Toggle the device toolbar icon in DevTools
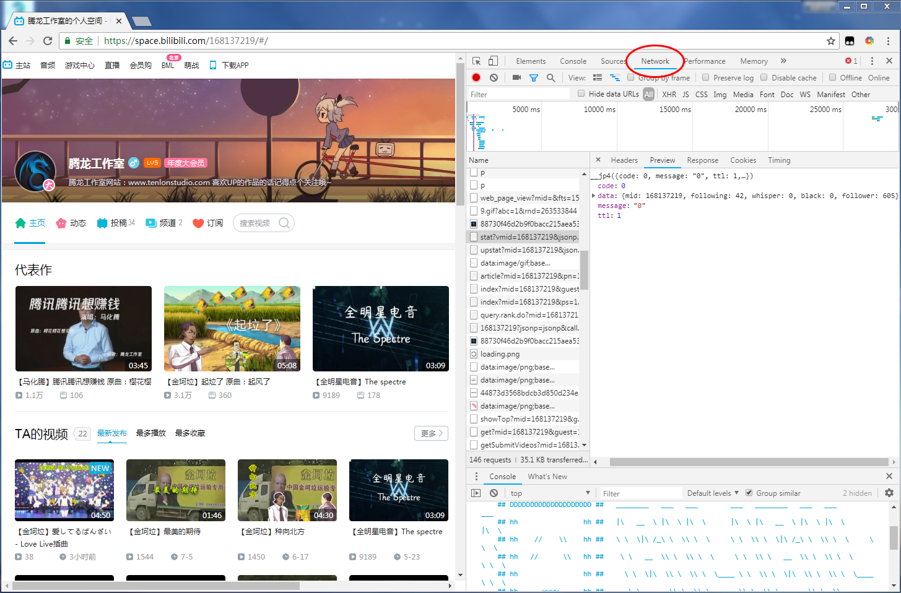901x593 pixels. pos(493,61)
